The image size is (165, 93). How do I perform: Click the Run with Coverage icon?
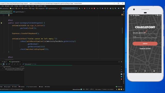[87, 9]
